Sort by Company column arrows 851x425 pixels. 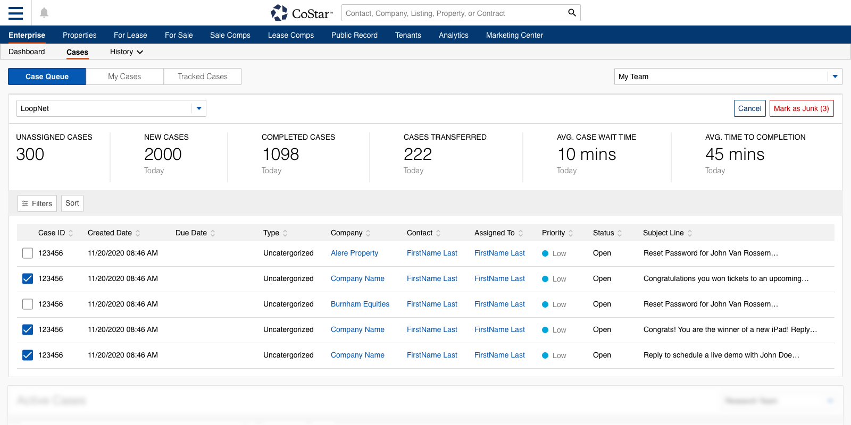[x=368, y=233]
